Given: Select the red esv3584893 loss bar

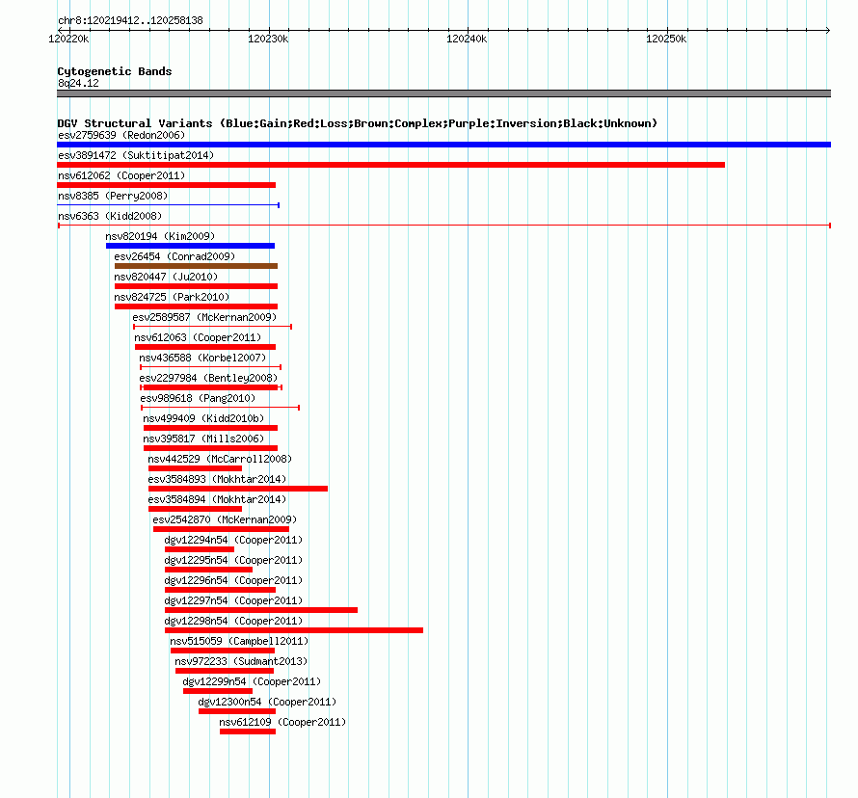Looking at the screenshot, I should (x=238, y=489).
